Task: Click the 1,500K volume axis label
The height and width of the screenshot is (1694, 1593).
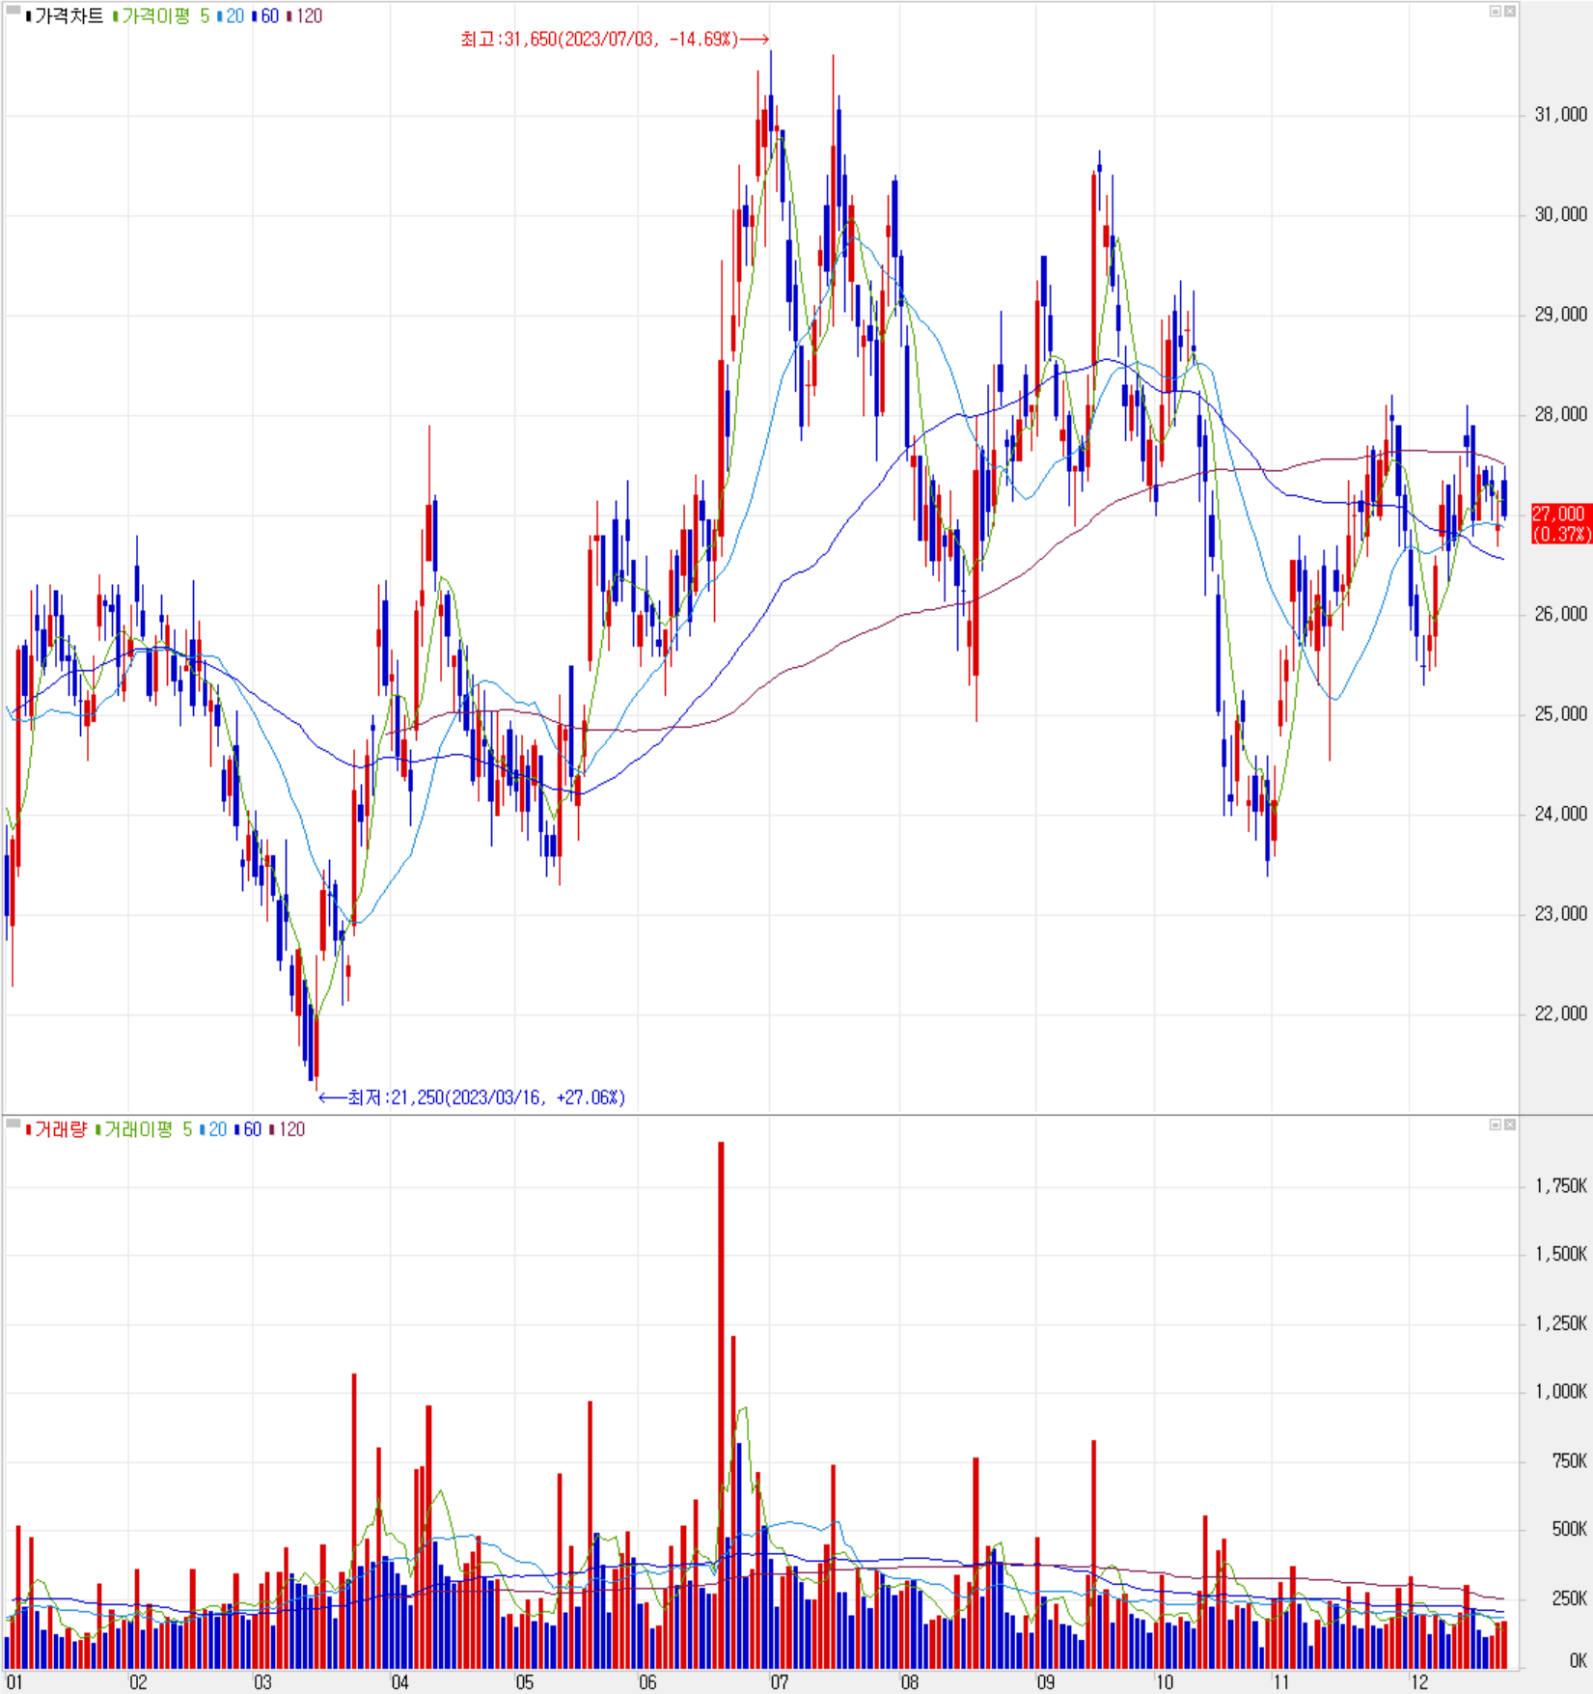Action: [1561, 1254]
